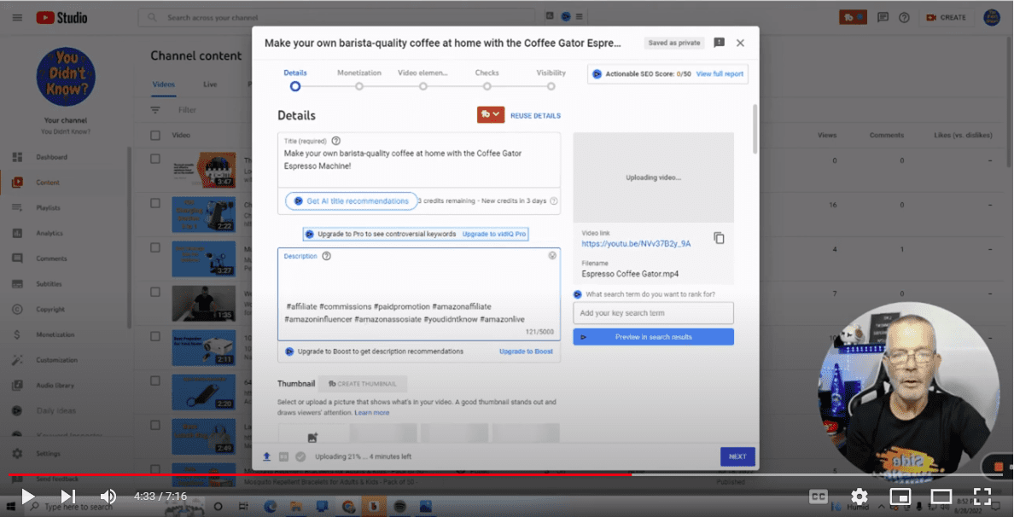Go to the Monetization step
Screen dimensions: 1014x517
pos(358,78)
